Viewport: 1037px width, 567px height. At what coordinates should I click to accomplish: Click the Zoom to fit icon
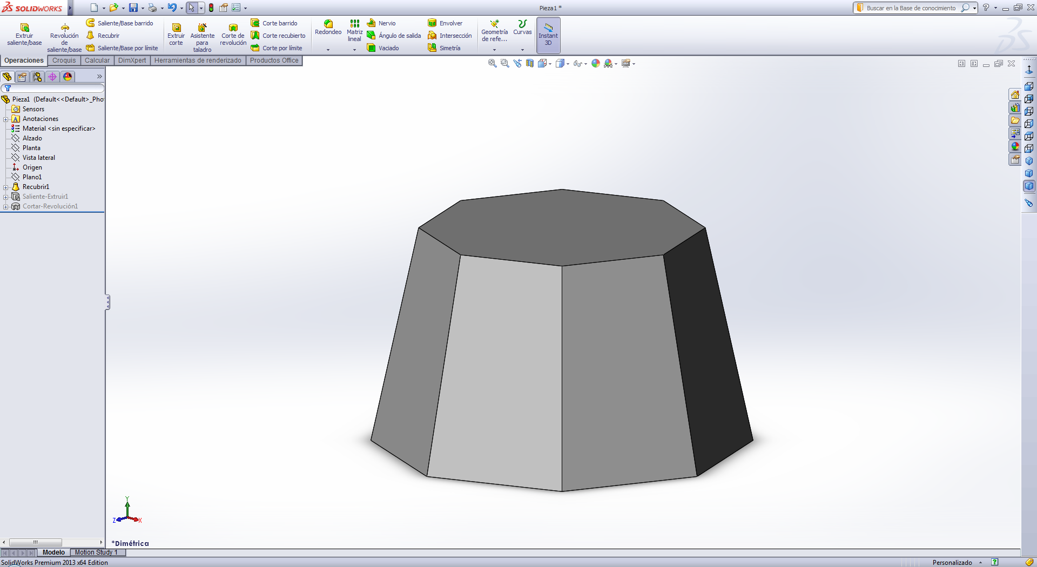pyautogui.click(x=493, y=63)
